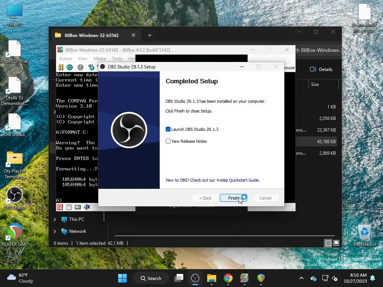Viewport: 383px width, 287px height.
Task: Click the horizontal scrollbar in Explorer
Action: click(225, 236)
